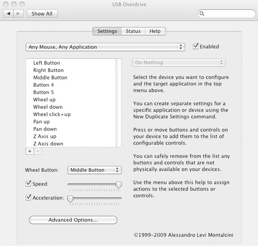The image size is (258, 246).
Task: Select Right Button in the list
Action: [71, 70]
